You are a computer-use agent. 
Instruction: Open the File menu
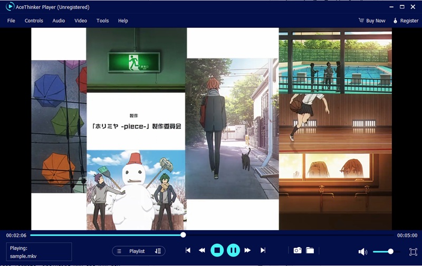pyautogui.click(x=11, y=21)
